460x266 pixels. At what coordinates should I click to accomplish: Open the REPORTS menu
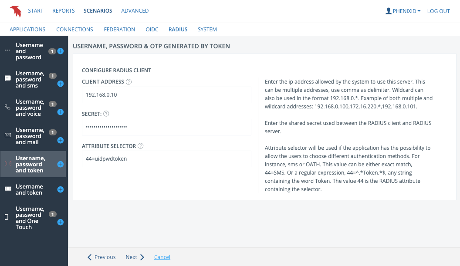coord(63,11)
